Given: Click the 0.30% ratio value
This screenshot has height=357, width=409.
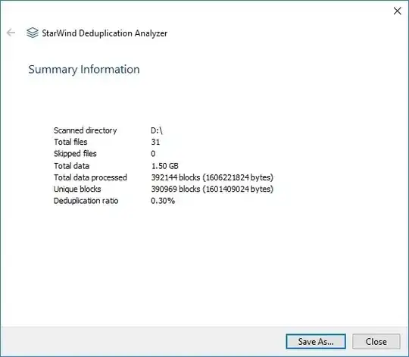Looking at the screenshot, I should [x=163, y=201].
